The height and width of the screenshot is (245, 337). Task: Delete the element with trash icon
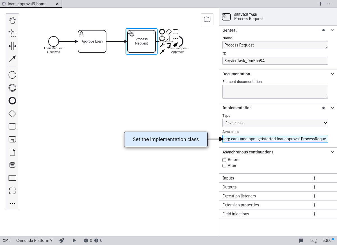(169, 45)
